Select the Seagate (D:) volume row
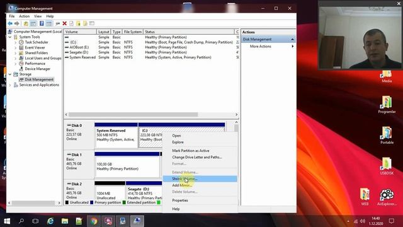 pos(152,52)
